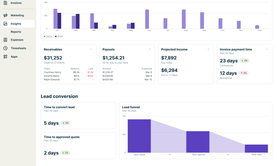Click the June 2024 revenue bar
Screen dimensions: 277x166
(147, 19)
